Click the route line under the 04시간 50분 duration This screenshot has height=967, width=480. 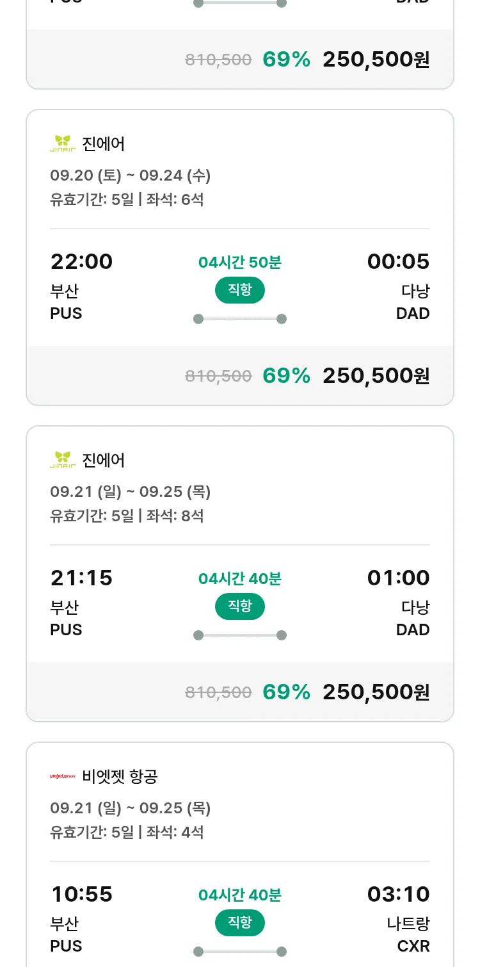tap(240, 319)
